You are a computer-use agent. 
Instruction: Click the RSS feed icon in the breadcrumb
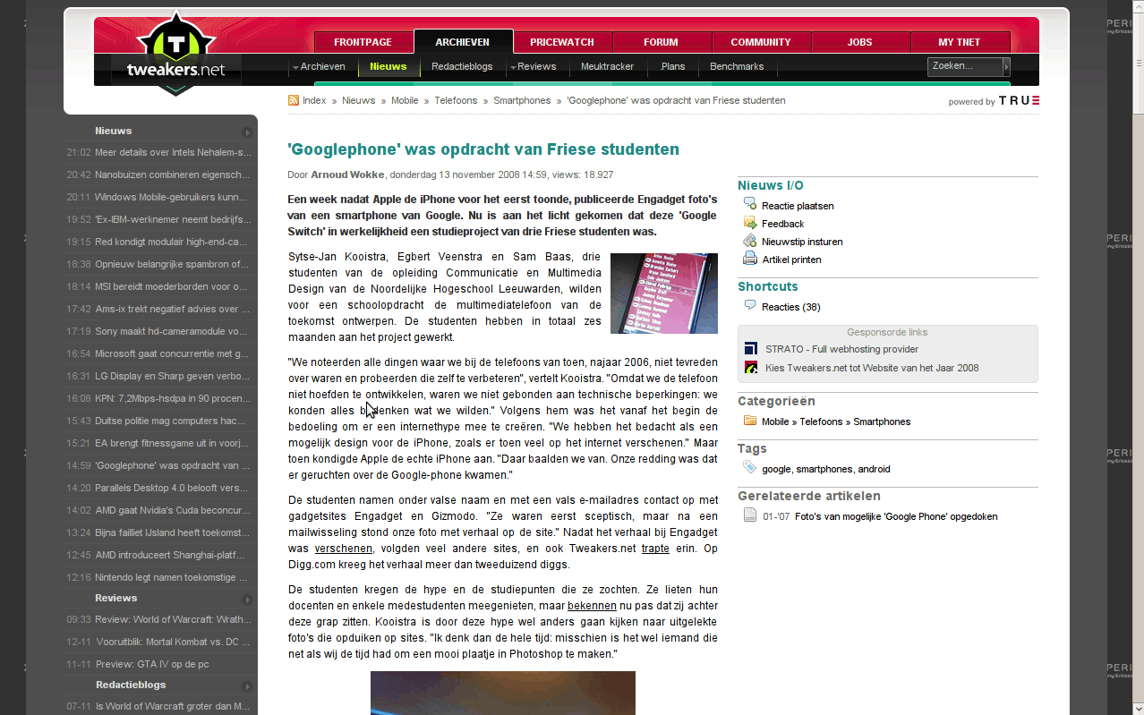point(293,100)
